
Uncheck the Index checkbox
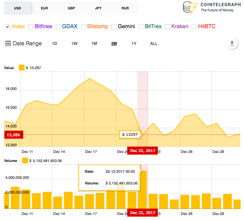pos(8,27)
